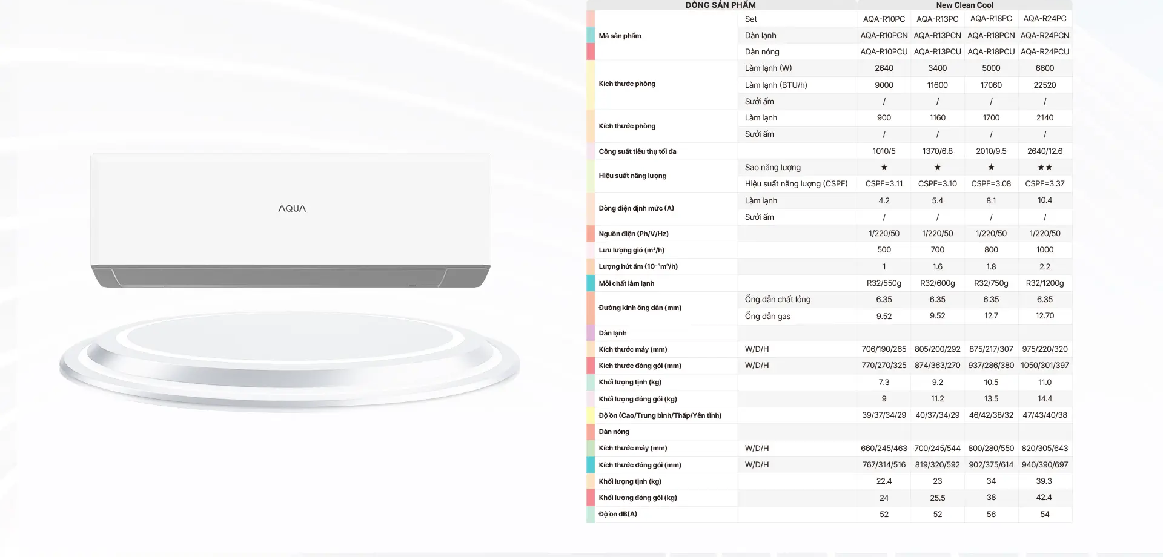Viewport: 1163px width, 557px height.
Task: Select the rated current value "8.1"
Action: coord(991,200)
